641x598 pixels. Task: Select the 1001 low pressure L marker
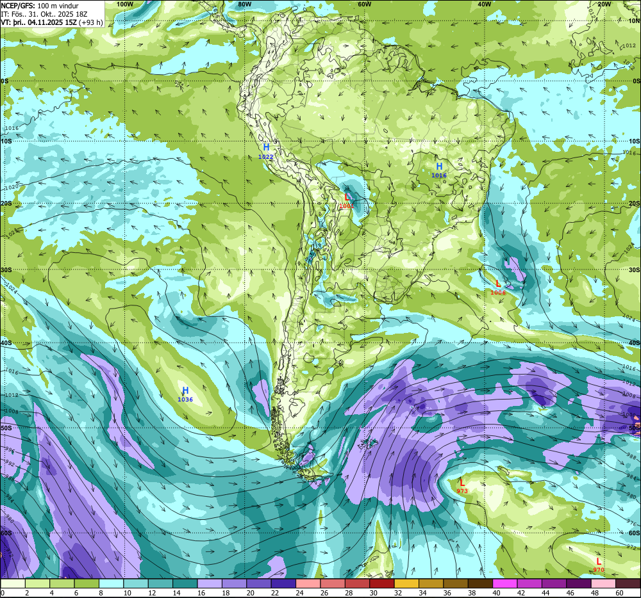[x=347, y=197]
